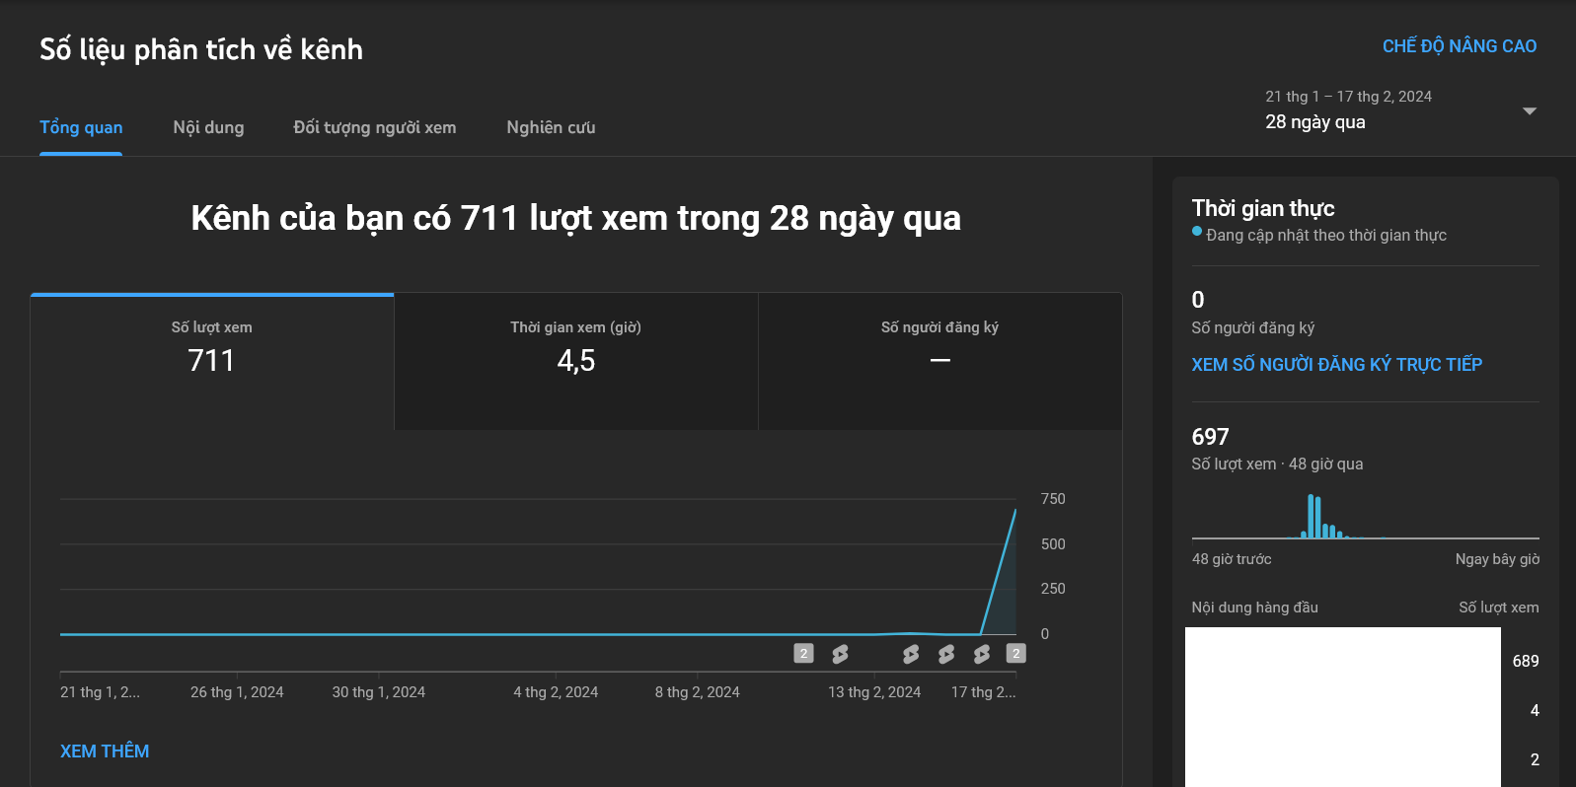Click the "30 thg 1, 2024" x-axis label
Image resolution: width=1576 pixels, height=787 pixels.
pyautogui.click(x=379, y=692)
